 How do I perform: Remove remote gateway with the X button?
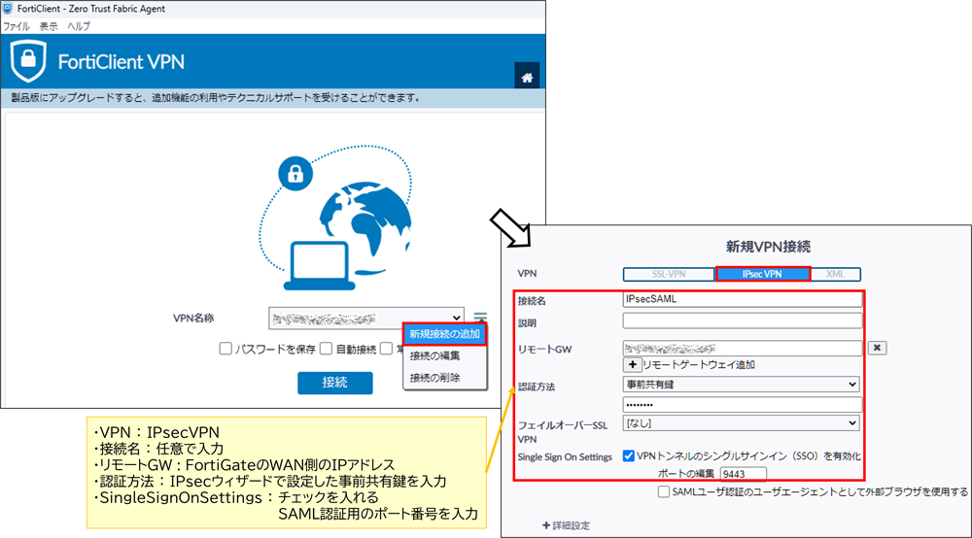(877, 348)
